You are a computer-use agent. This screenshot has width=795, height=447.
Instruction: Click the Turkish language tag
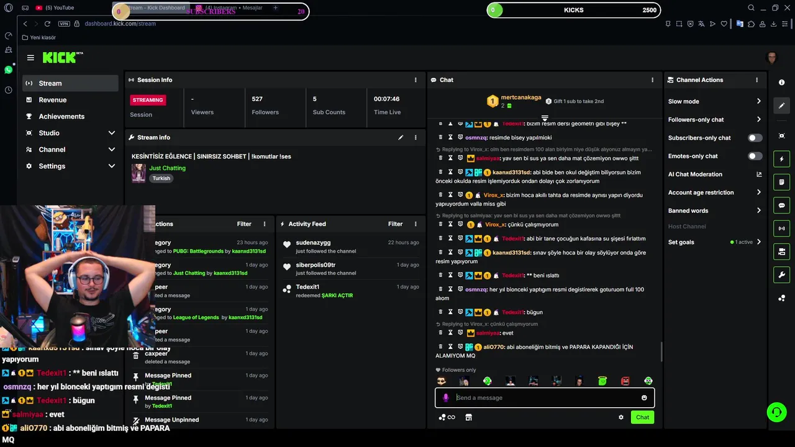161,178
